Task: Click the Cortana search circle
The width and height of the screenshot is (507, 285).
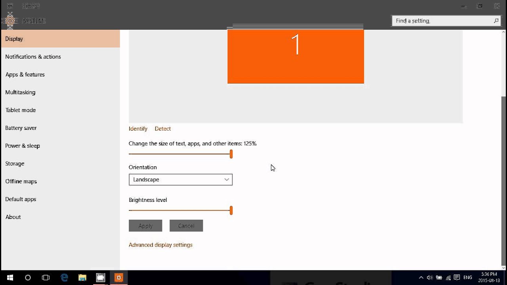Action: (27, 277)
